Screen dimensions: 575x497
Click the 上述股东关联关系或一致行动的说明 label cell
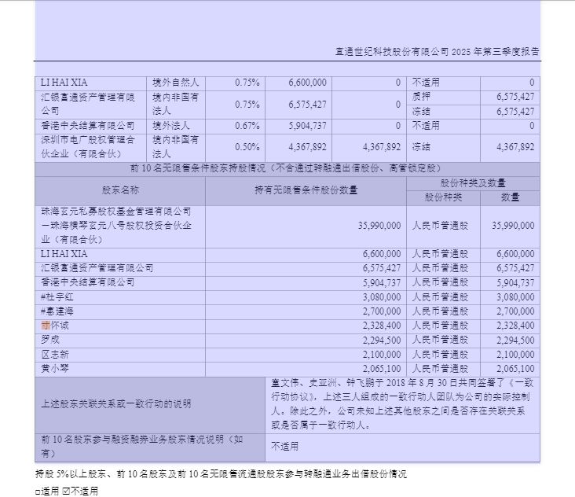tap(116, 404)
